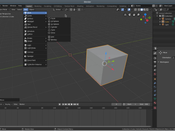The image size is (175, 131).
Task: Click the new scene icon beside Scene
Action: coord(153,6)
